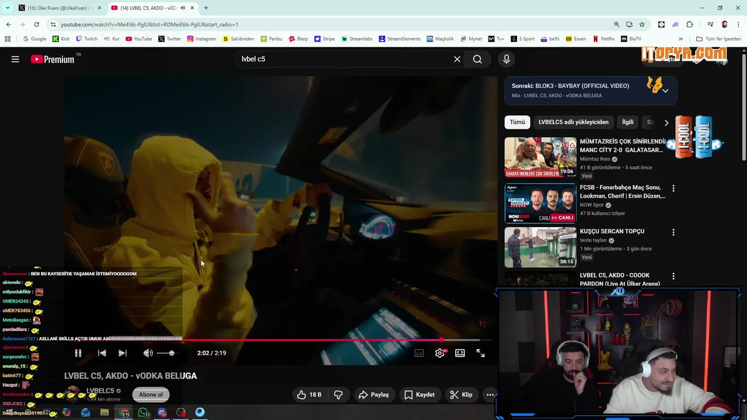Open the LVBEL C5, AKDO - COOOK PARDON title

tap(620, 279)
